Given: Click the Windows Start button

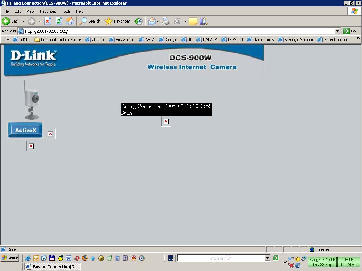Looking at the screenshot, I should pyautogui.click(x=10, y=258).
